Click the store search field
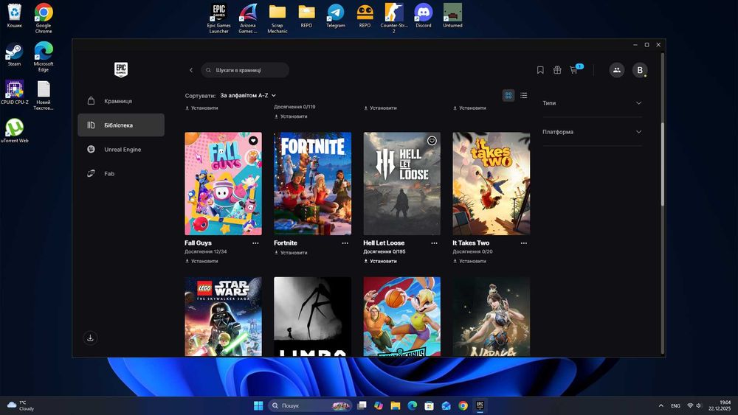Image resolution: width=738 pixels, height=415 pixels. 245,70
